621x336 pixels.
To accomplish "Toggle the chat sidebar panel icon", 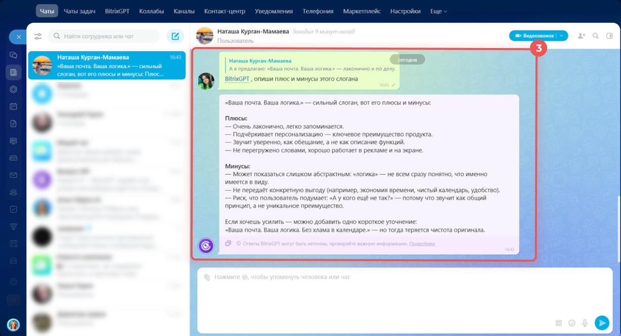I will 609,36.
